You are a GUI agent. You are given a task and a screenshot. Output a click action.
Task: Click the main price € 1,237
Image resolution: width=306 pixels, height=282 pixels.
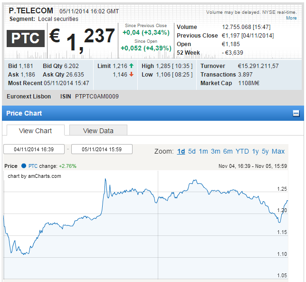(x=82, y=40)
